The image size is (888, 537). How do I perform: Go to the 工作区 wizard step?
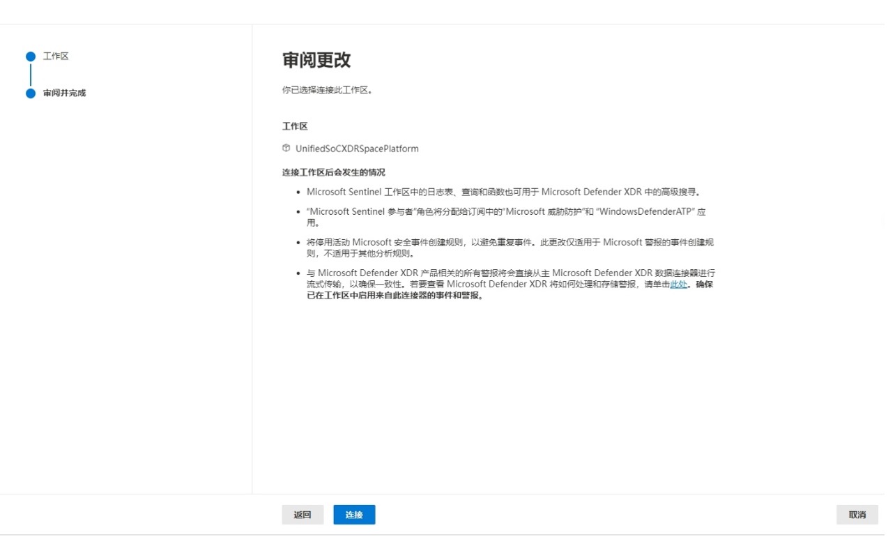[x=56, y=56]
